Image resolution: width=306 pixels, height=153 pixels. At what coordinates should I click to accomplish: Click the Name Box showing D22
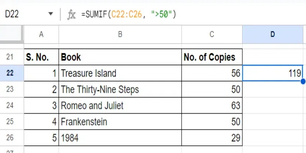click(23, 15)
